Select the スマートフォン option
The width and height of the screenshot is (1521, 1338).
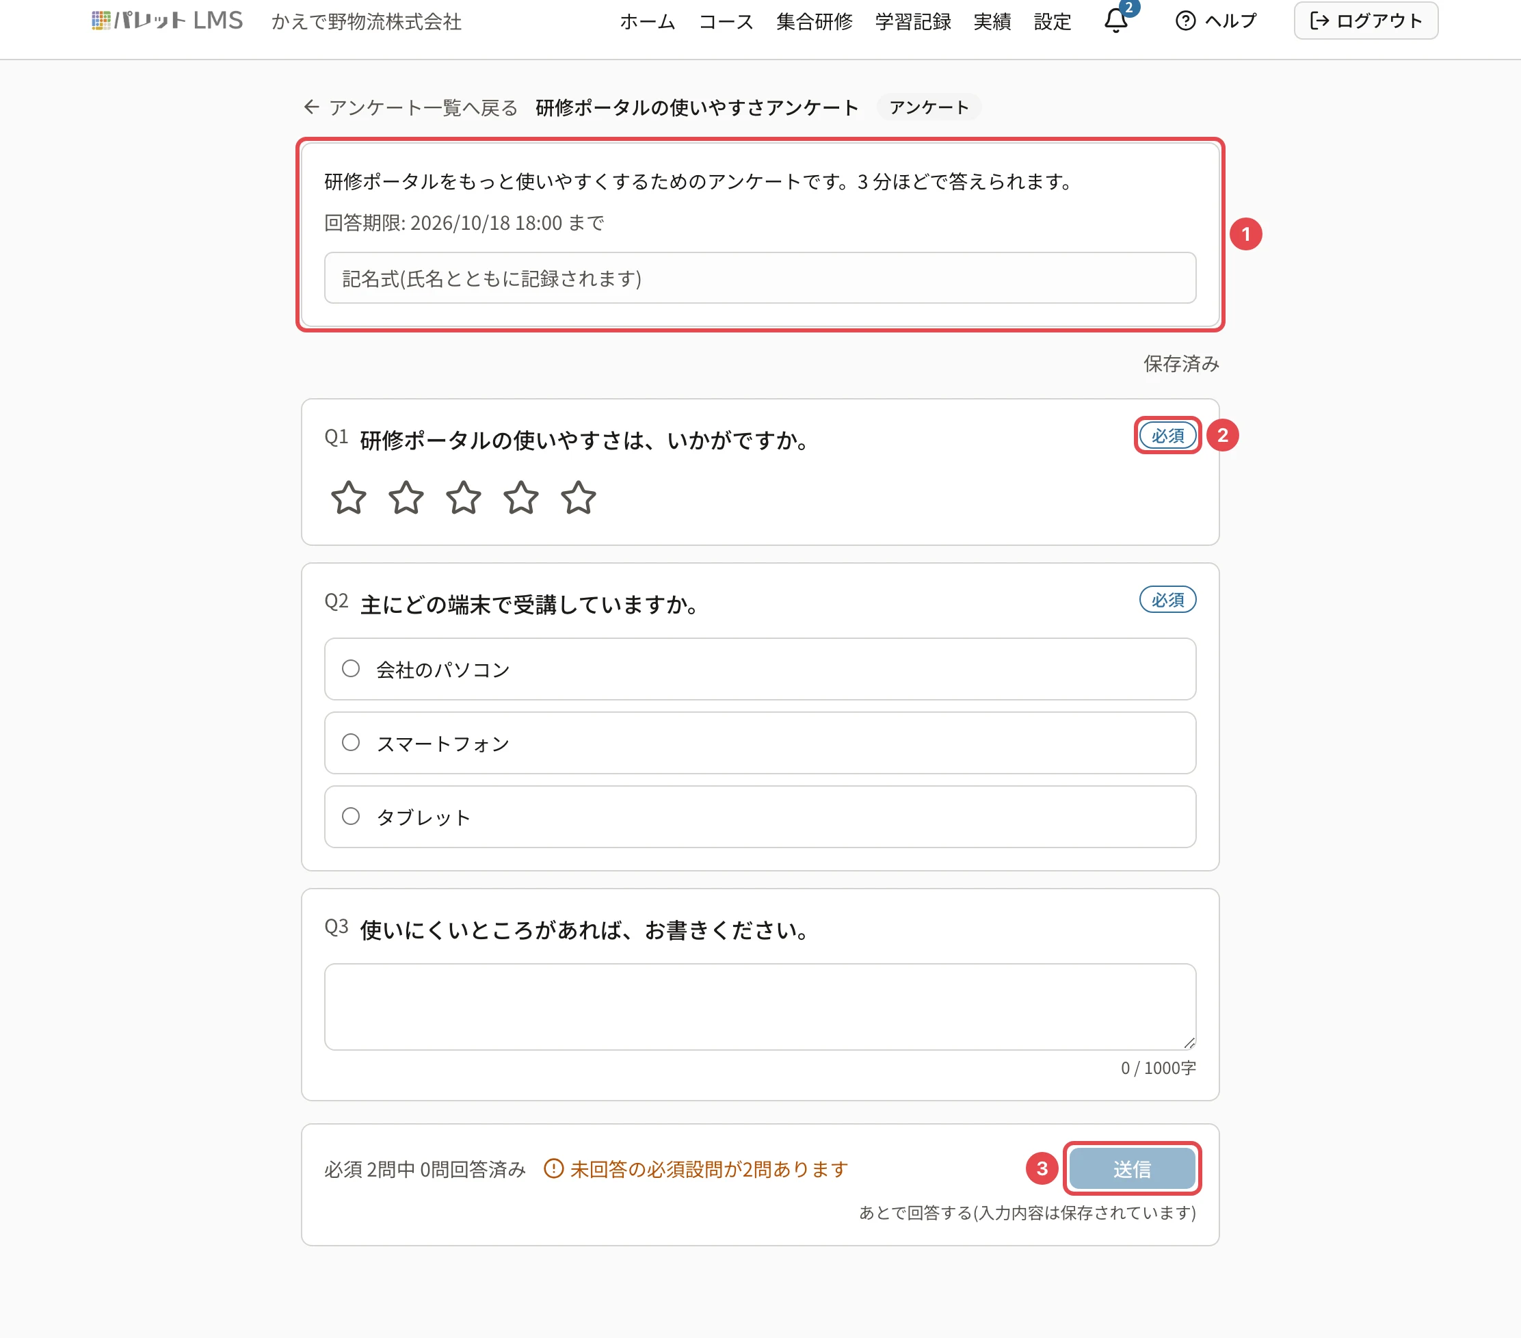click(760, 743)
